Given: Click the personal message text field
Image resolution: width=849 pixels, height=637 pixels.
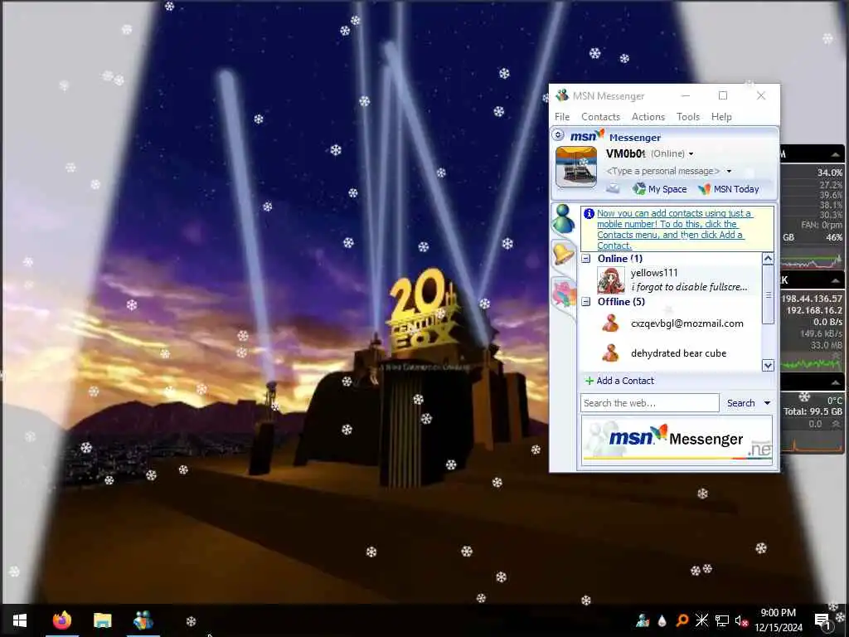Looking at the screenshot, I should [x=663, y=171].
